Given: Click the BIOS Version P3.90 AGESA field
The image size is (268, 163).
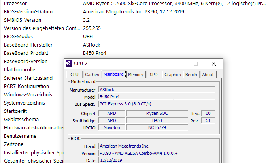Looking at the screenshot, I should click(157, 153).
